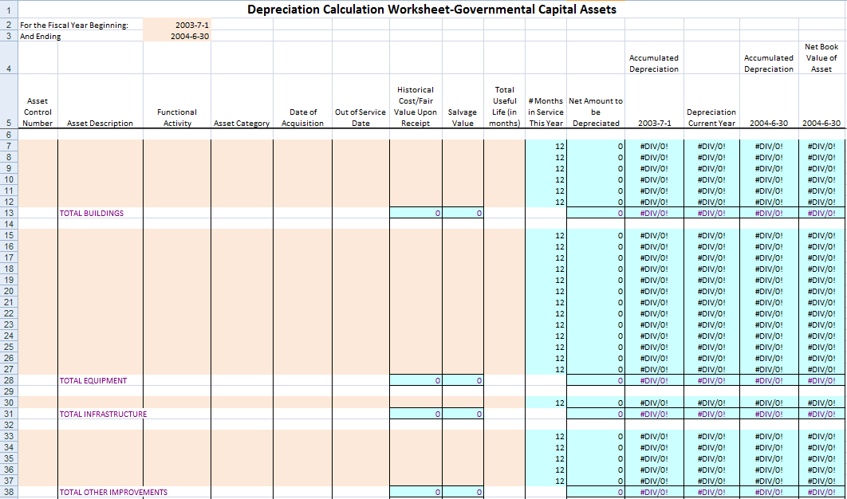Click the row 13 row header
Viewport: 847px width, 499px height.
[8, 213]
